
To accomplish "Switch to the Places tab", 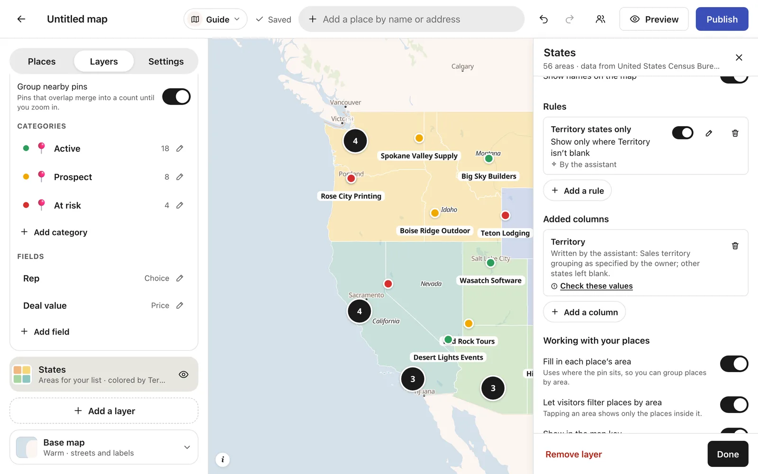I will coord(42,62).
